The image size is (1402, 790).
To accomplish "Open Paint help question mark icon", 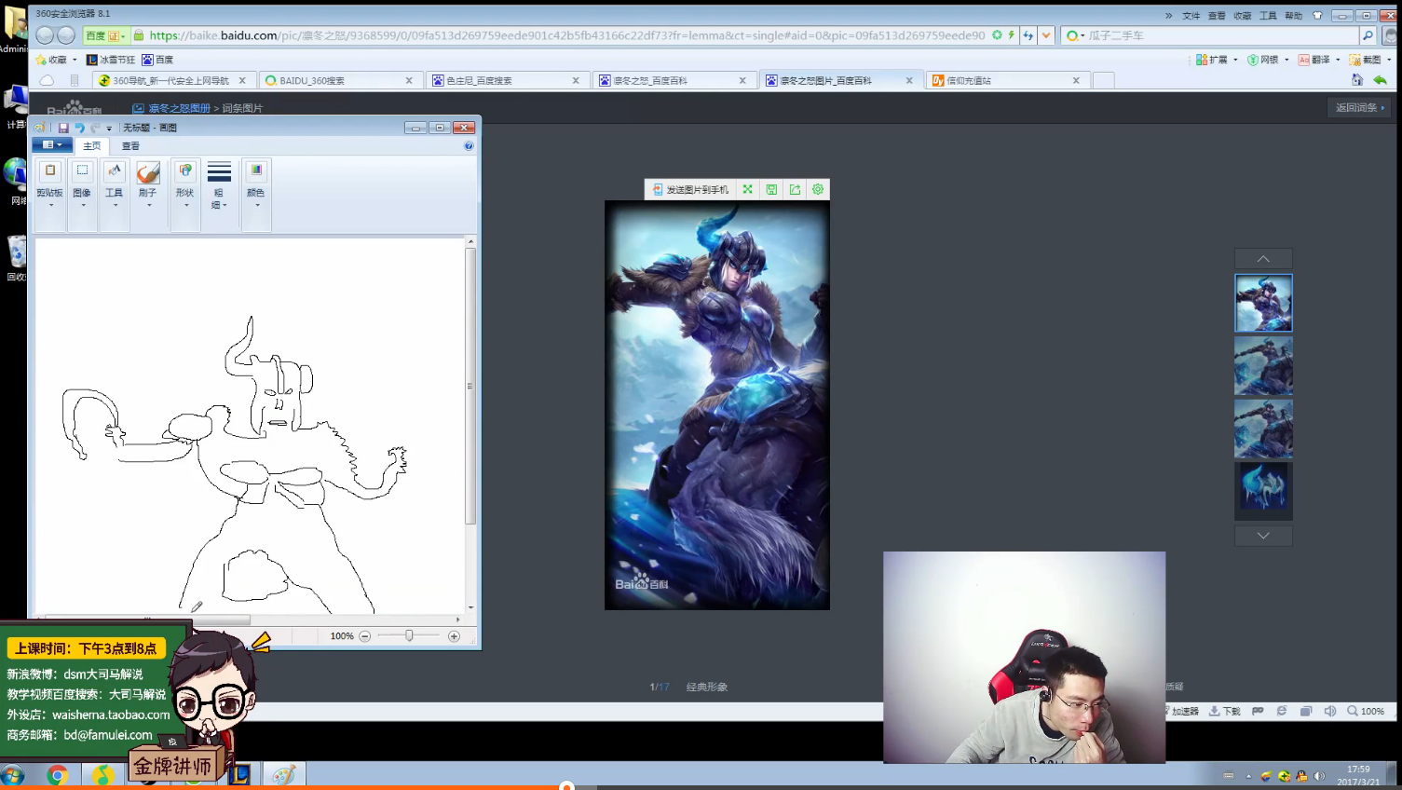I will pyautogui.click(x=469, y=145).
